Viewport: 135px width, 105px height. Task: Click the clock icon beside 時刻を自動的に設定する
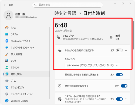click(60, 86)
